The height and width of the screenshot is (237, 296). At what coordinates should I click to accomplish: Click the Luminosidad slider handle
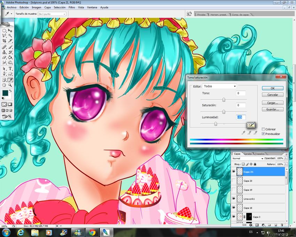coord(216,124)
